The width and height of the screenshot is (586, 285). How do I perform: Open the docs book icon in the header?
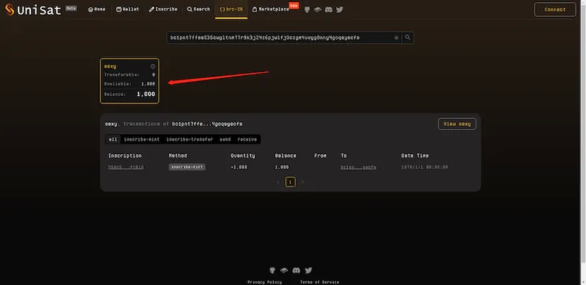tap(318, 10)
